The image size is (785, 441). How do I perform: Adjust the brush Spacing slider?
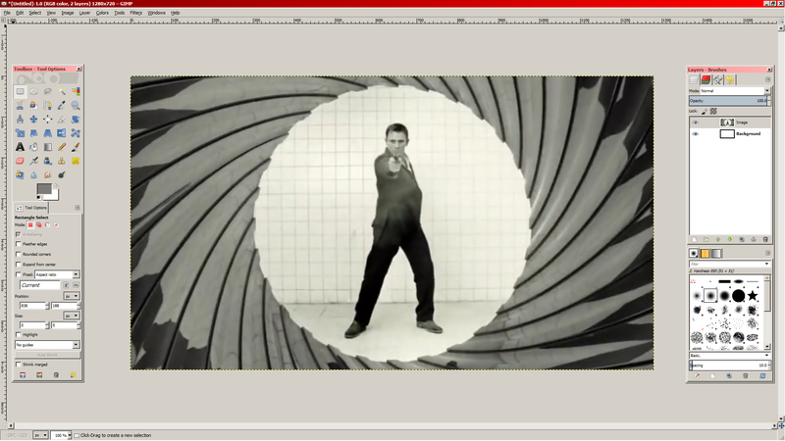(728, 366)
